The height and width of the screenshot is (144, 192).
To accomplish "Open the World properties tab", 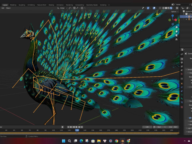I will click(x=182, y=74).
